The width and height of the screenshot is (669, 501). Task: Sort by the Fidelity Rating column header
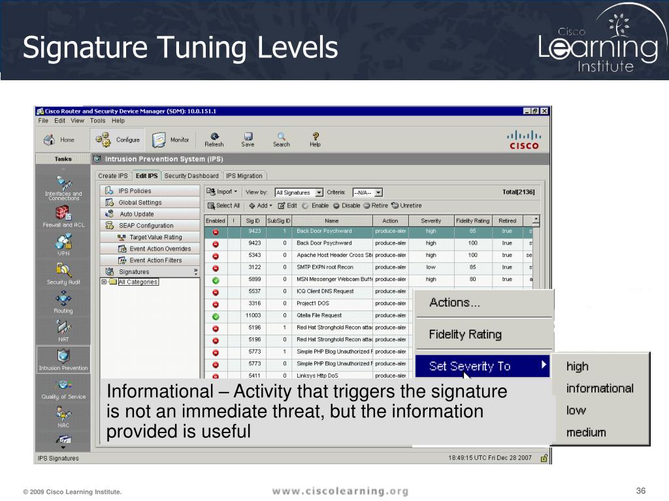point(473,220)
